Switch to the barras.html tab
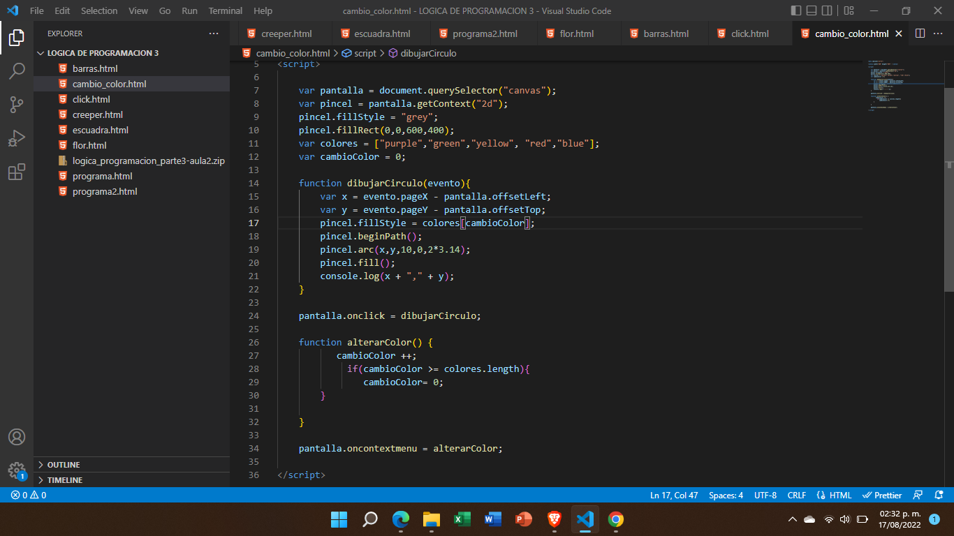The image size is (954, 536). coord(666,33)
